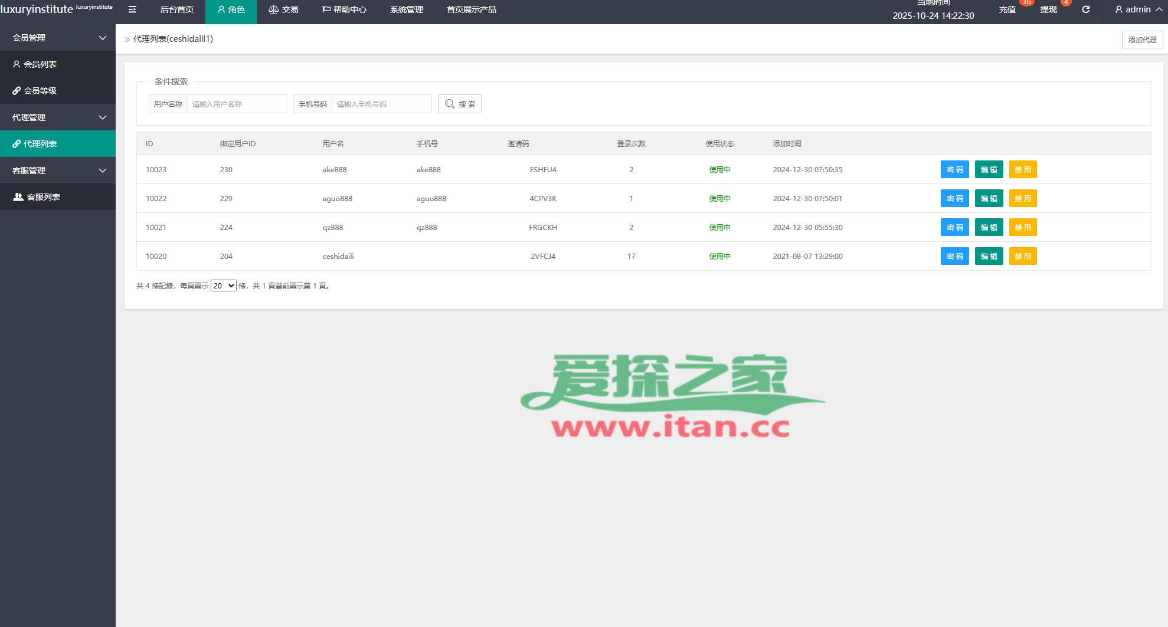Click the refresh icon in top bar
1168x627 pixels.
pos(1085,9)
